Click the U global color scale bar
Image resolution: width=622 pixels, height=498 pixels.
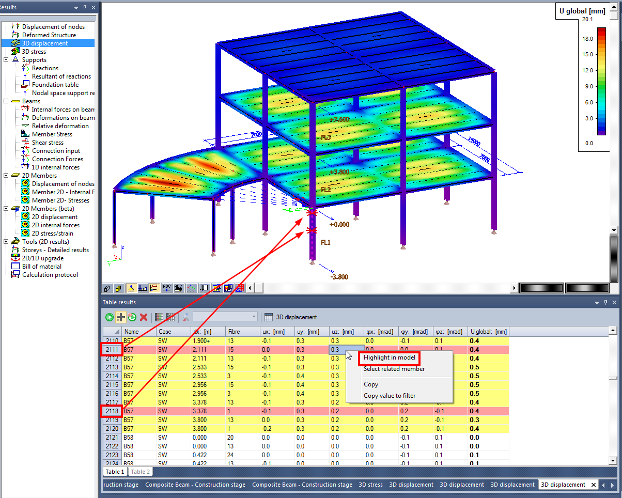click(601, 81)
